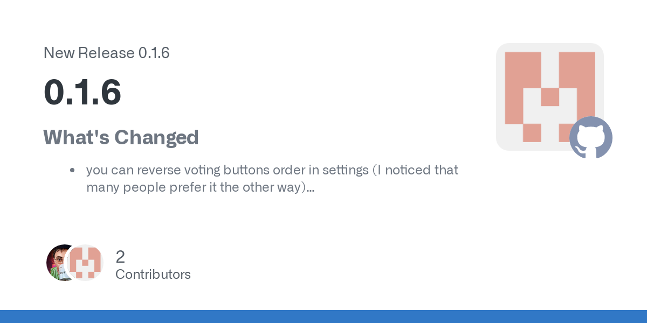Click the 'many people prefer it' text line
647x323 pixels.
pyautogui.click(x=201, y=187)
